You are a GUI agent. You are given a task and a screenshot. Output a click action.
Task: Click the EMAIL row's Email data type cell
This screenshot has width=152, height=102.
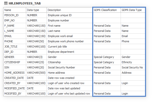tap(133, 36)
